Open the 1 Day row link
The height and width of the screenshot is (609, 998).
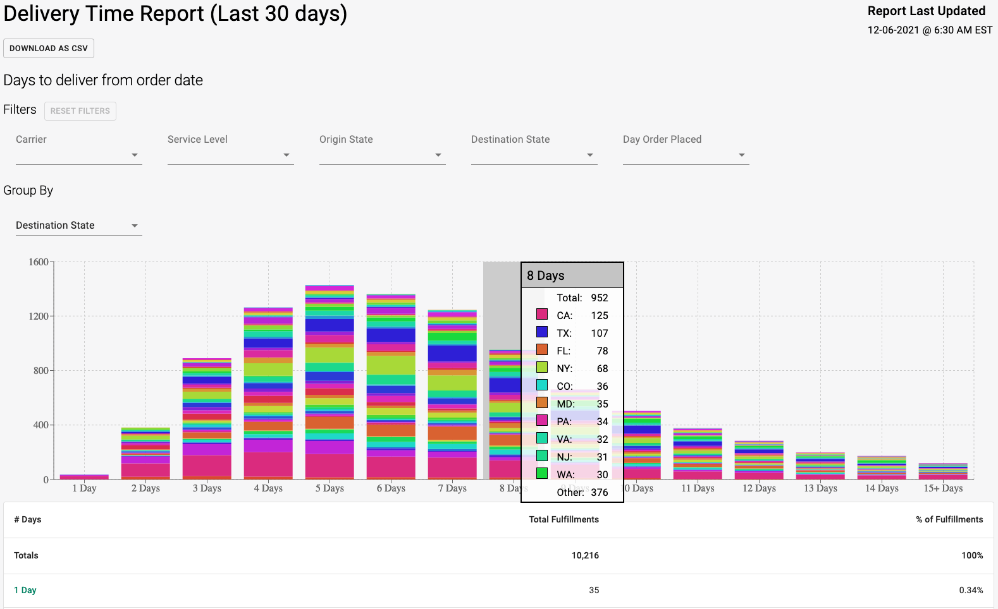(25, 590)
